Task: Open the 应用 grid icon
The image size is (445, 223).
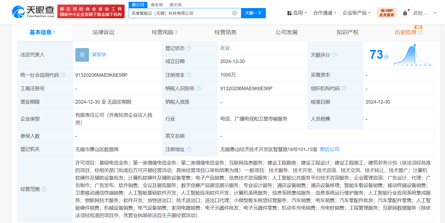Action: pyautogui.click(x=289, y=13)
